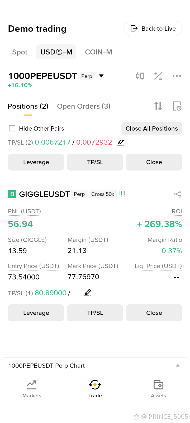Close the GIGGLEUSDT position

(x=154, y=313)
